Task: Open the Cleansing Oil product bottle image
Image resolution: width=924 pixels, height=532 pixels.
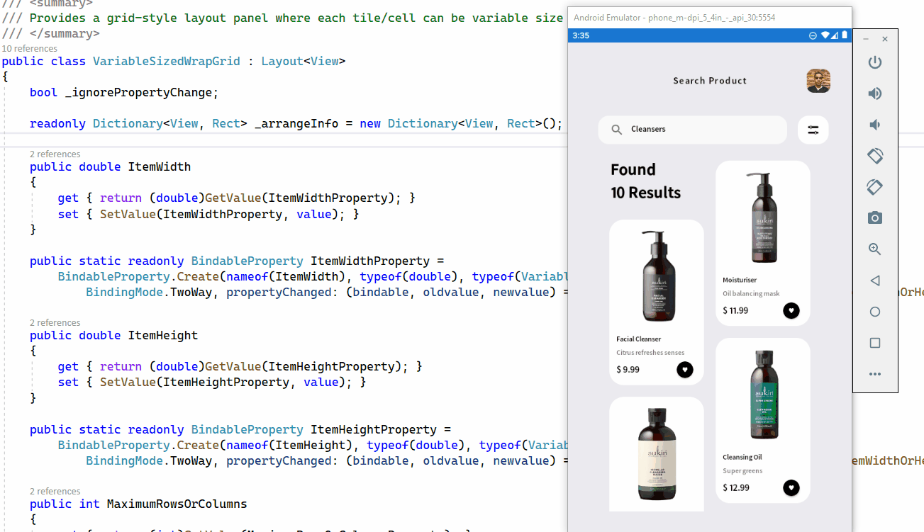Action: click(x=763, y=395)
